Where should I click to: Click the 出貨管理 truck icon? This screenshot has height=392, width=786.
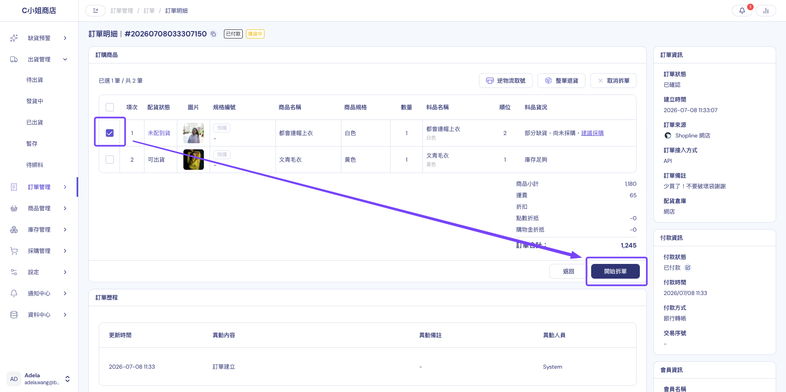click(14, 59)
